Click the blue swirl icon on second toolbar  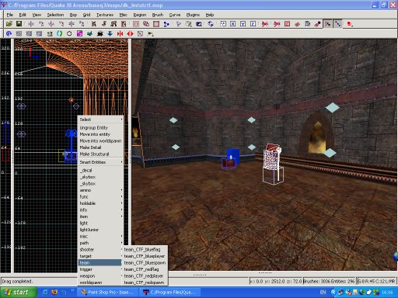click(x=9, y=33)
